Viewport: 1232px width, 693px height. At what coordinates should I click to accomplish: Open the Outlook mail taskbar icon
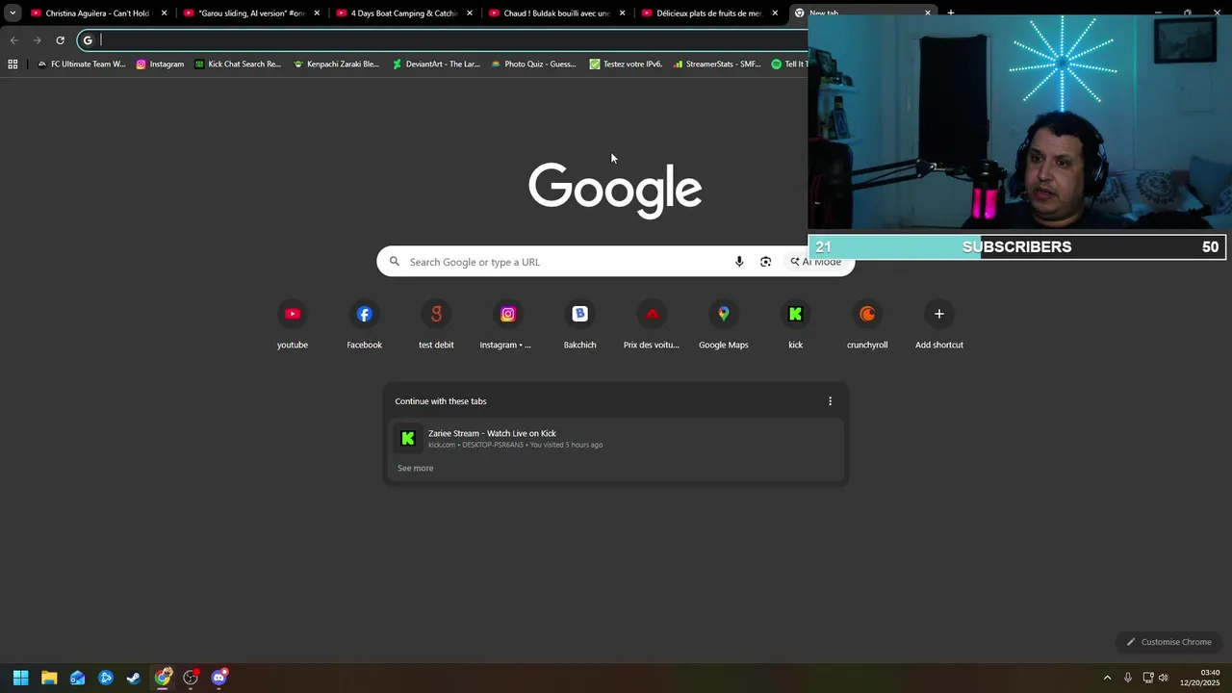tap(77, 678)
